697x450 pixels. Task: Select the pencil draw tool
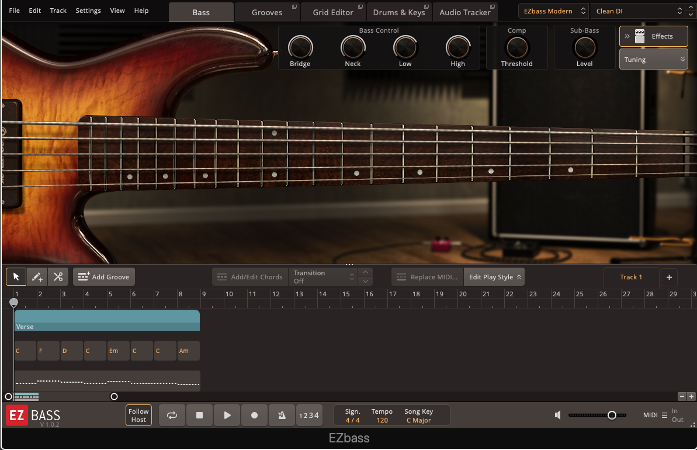(37, 277)
